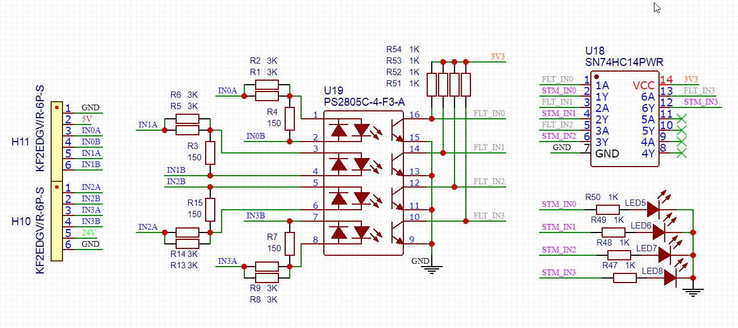Click the input diode pair at U19 pin 7
This screenshot has height=328, width=738.
(351, 232)
